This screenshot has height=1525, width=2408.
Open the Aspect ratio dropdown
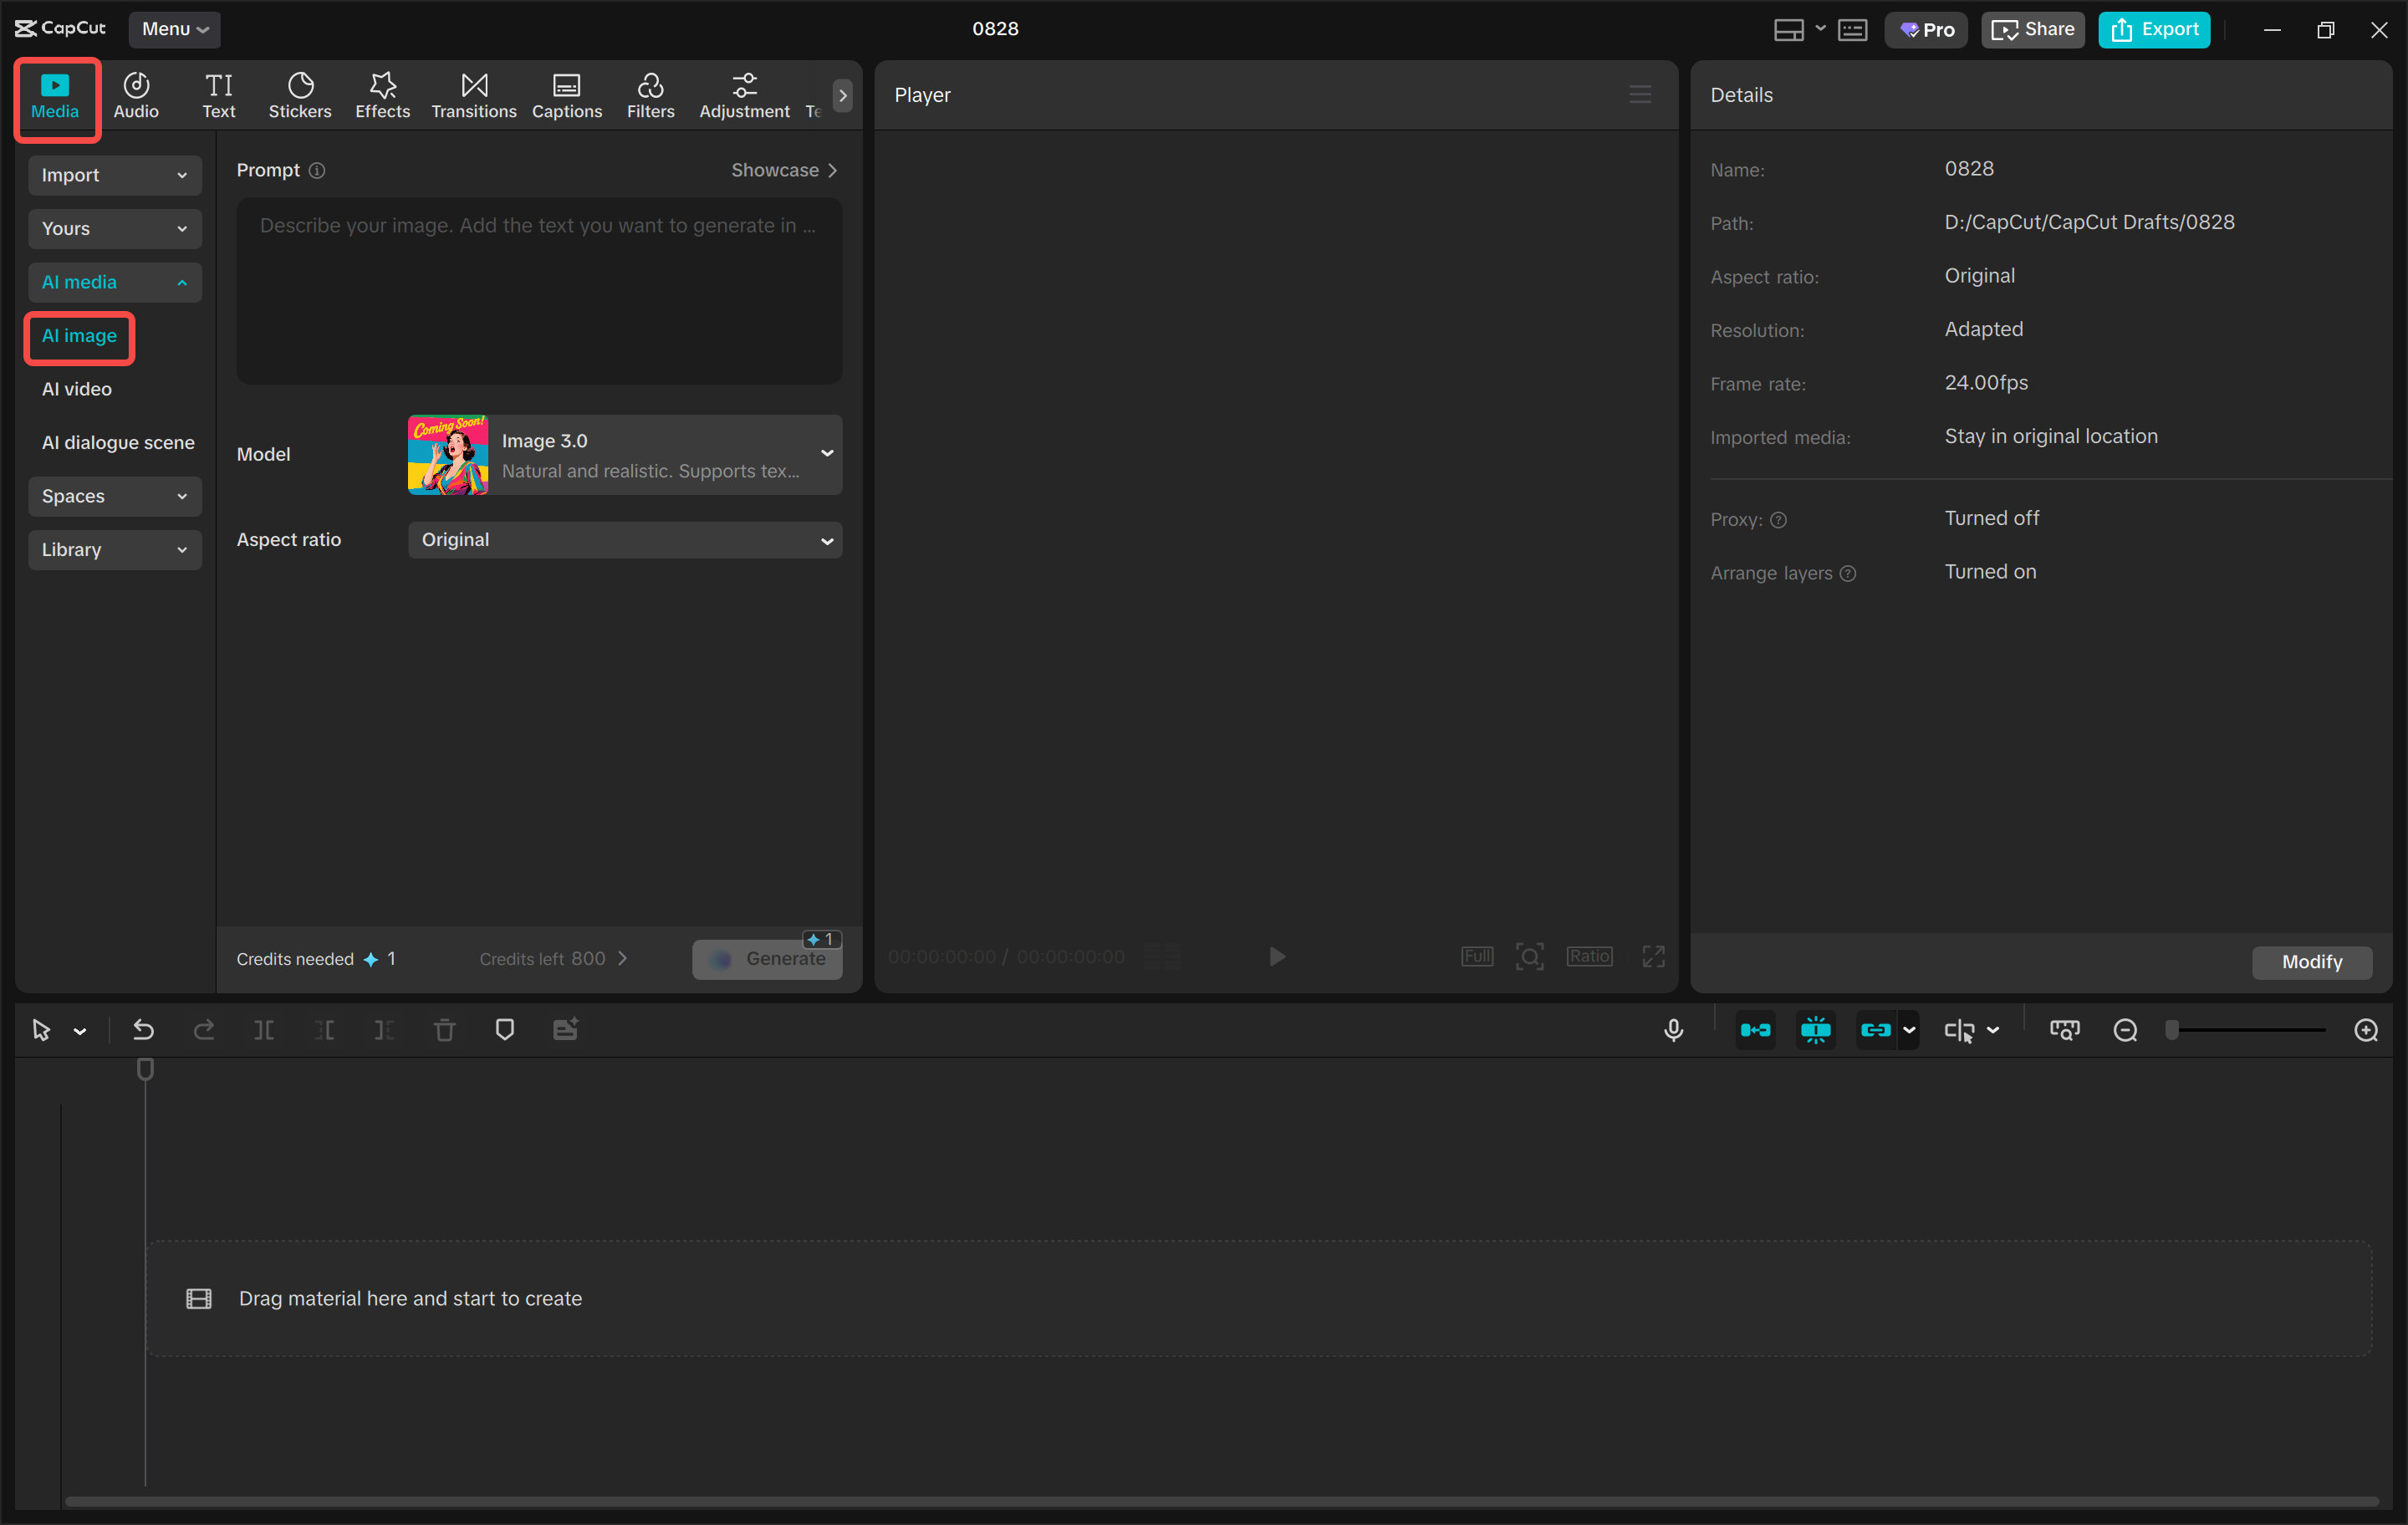625,540
